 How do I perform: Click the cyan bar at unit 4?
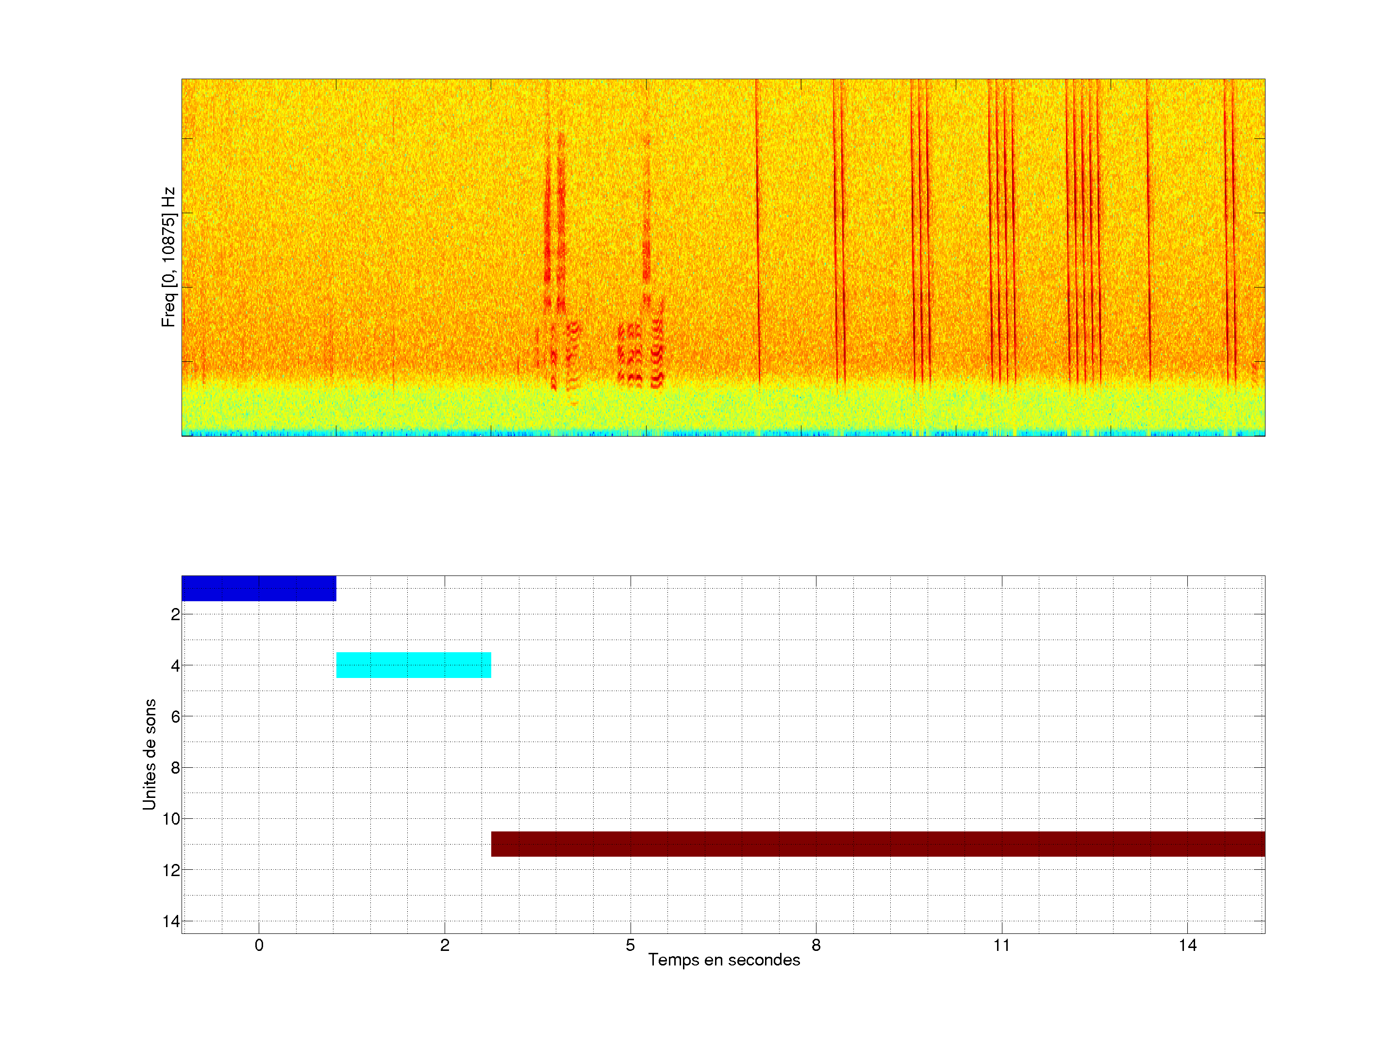(x=414, y=665)
